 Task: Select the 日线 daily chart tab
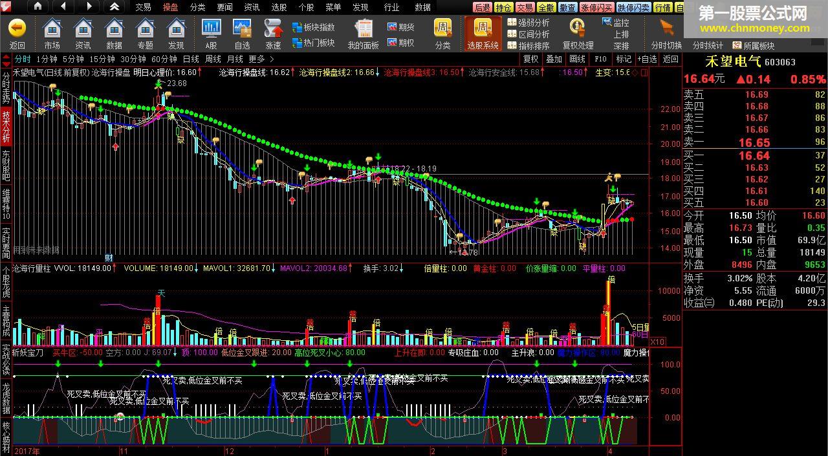[x=191, y=59]
